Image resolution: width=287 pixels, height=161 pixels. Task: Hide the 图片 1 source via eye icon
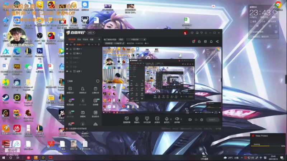click(67, 49)
